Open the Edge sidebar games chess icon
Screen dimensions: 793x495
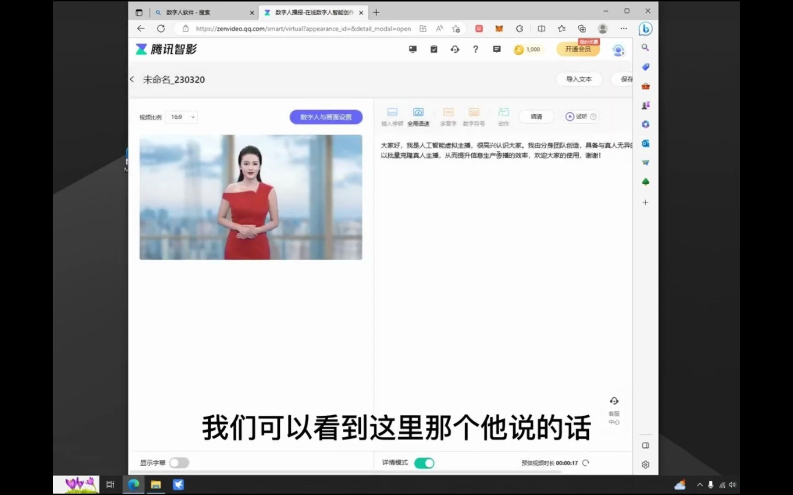click(645, 105)
